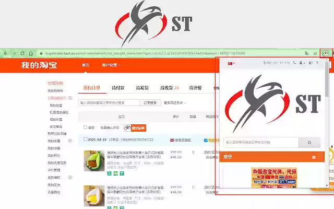The image size is (334, 209).
Task: Click the RM1.00 exchange rate in the ST popup
Action: (x=277, y=63)
